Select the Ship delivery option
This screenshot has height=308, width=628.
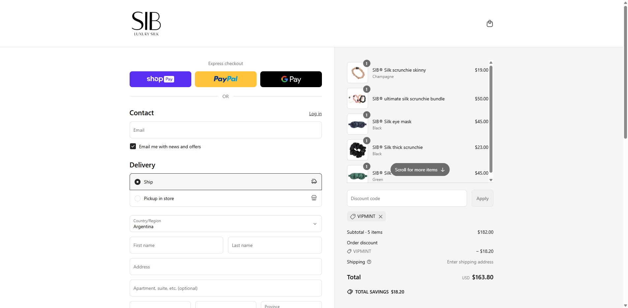pos(226,182)
